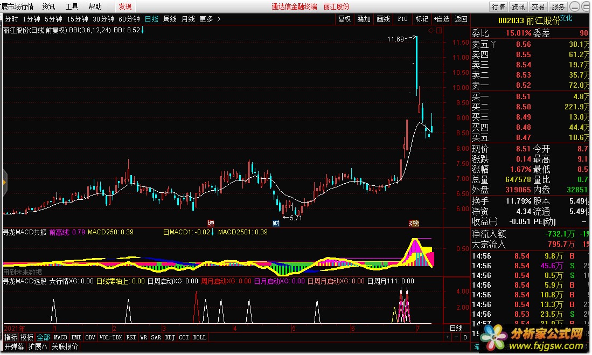This screenshot has height=355, width=592.
Task: Click the 财 marker under the chart
Action: point(276,223)
